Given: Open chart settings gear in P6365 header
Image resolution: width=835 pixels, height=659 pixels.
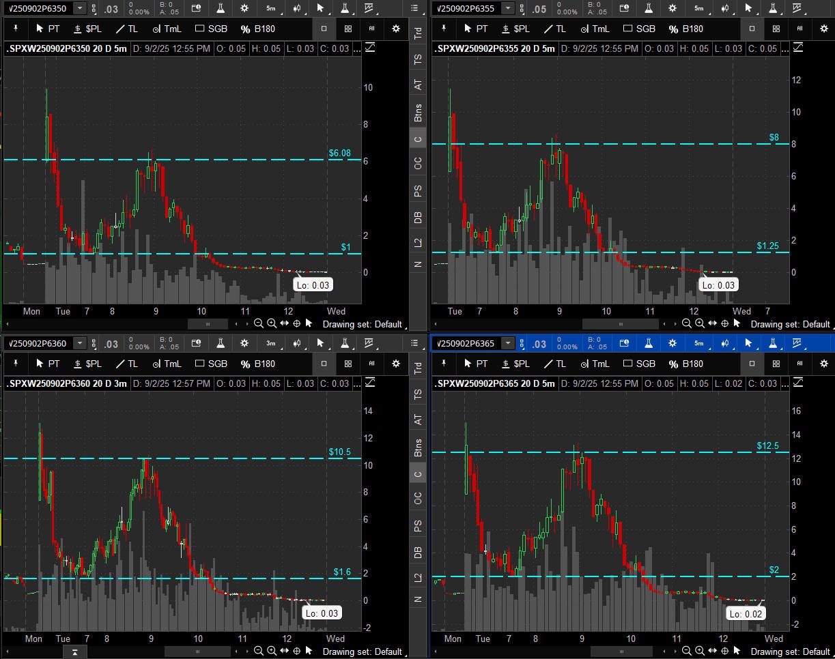Looking at the screenshot, I should click(x=673, y=343).
